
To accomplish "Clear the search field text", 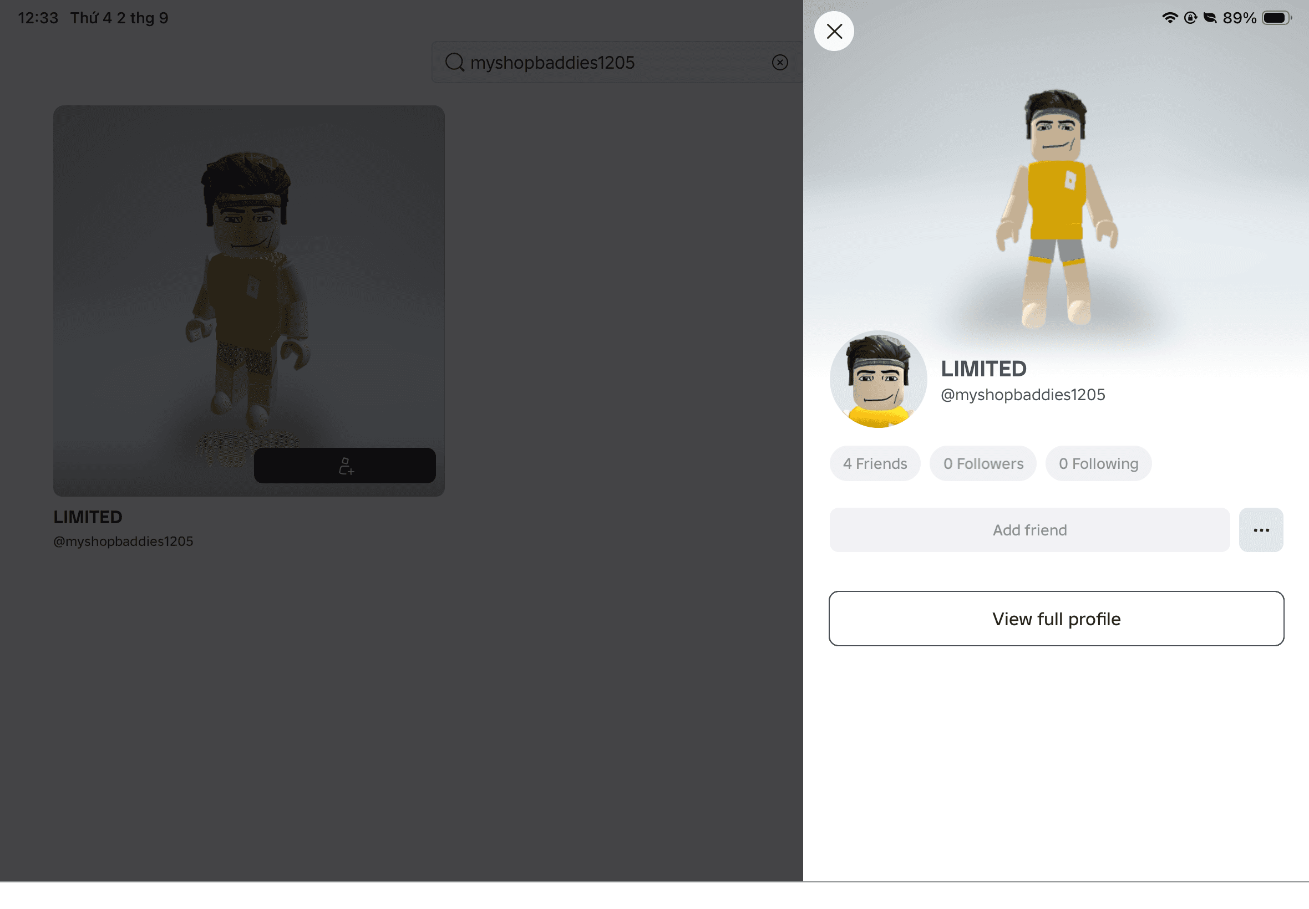I will (x=780, y=62).
